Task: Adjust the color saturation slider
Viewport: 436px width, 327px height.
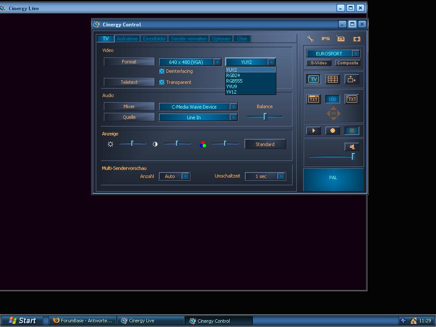Action: (x=225, y=143)
